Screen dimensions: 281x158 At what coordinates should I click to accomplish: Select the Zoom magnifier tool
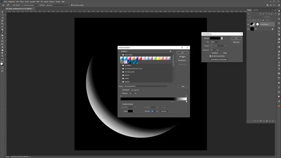tap(2, 56)
